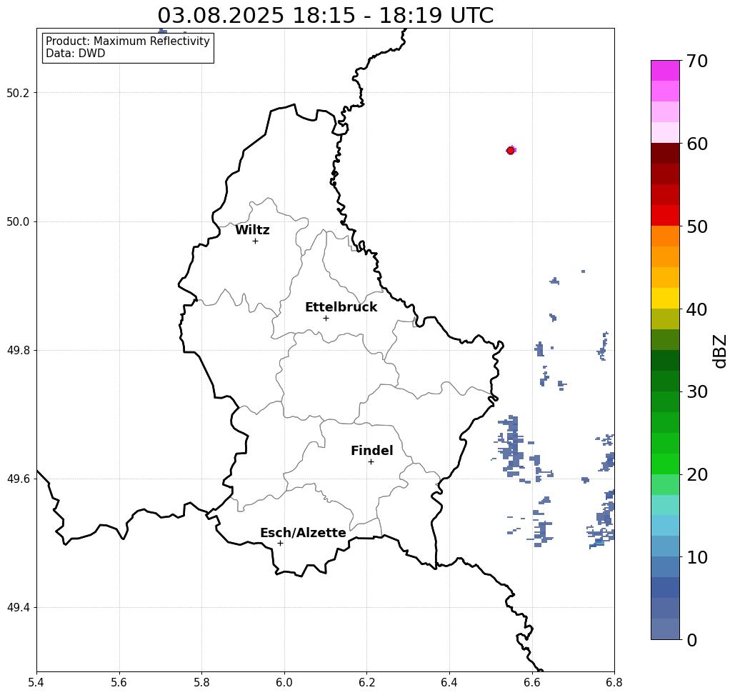
Task: Click the light blue colorbar segment just above 10
Action: pos(665,546)
